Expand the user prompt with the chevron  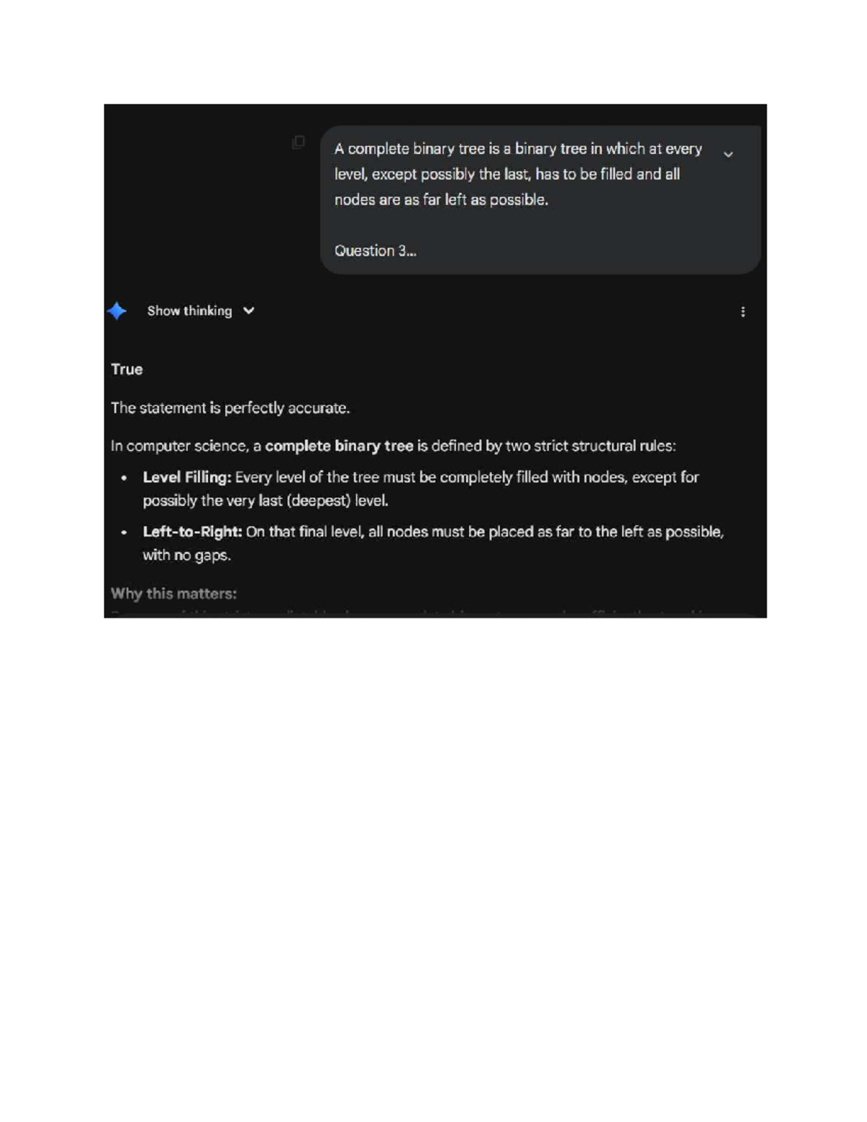pyautogui.click(x=728, y=154)
